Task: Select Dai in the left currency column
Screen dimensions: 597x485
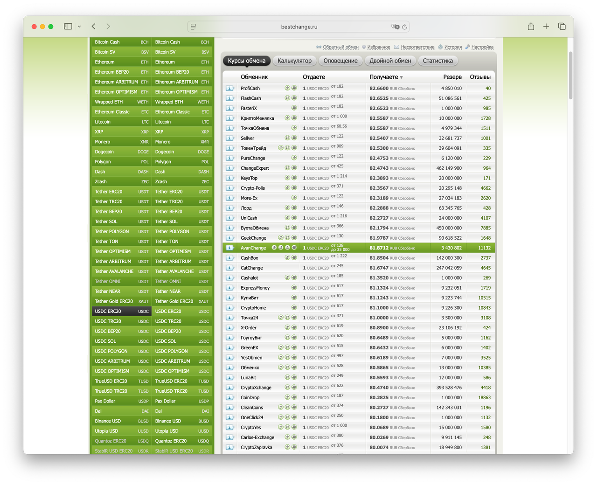Action: coord(122,411)
